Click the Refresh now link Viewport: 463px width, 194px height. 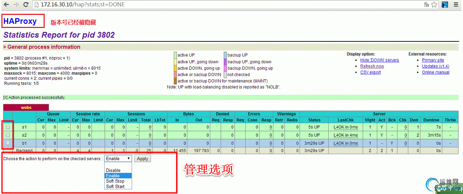[372, 66]
